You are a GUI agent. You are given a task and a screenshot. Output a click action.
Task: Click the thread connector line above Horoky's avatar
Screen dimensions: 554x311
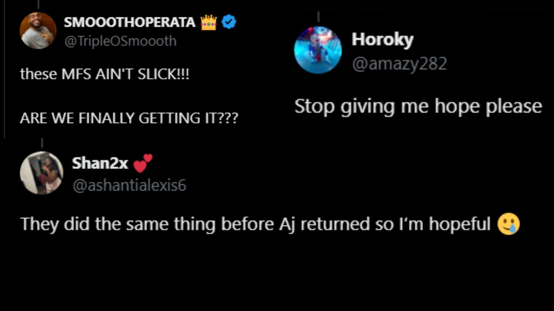click(318, 17)
